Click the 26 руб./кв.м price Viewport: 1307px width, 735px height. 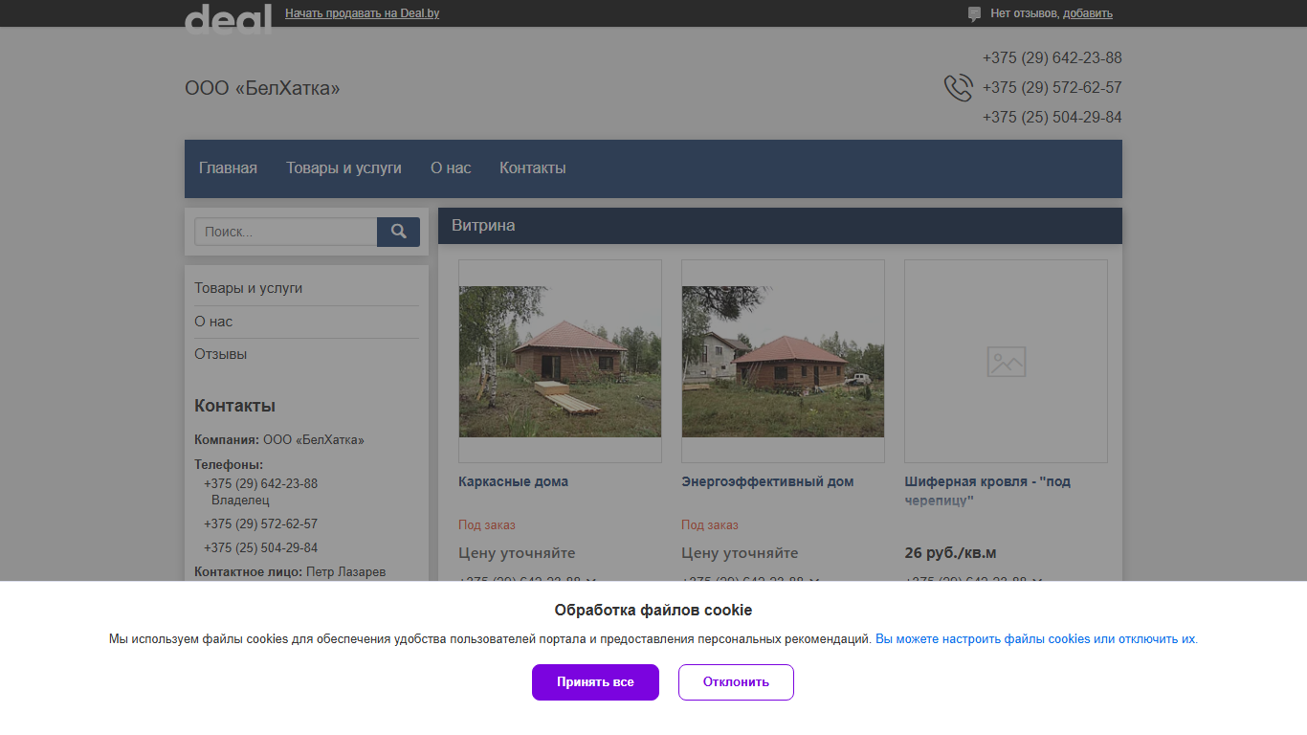(x=950, y=553)
